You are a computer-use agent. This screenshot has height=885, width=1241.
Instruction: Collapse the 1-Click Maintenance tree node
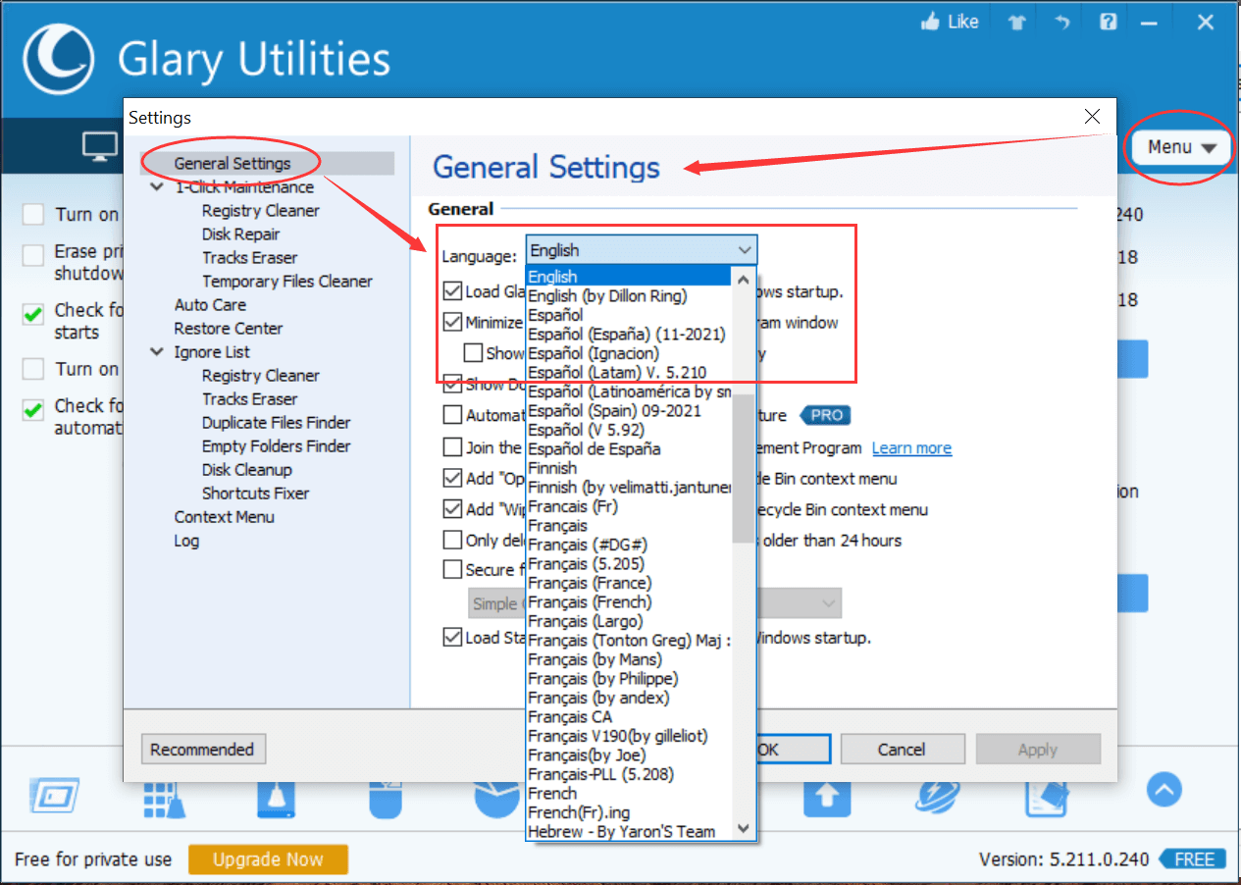(157, 187)
